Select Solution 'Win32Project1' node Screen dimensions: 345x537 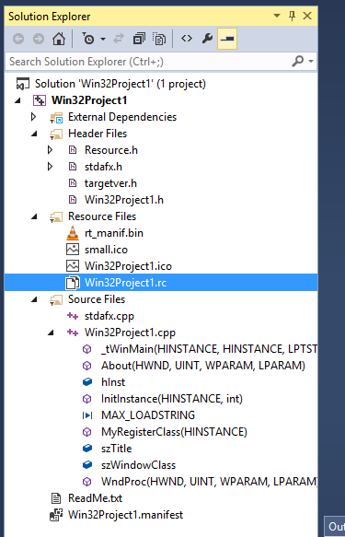tap(120, 84)
